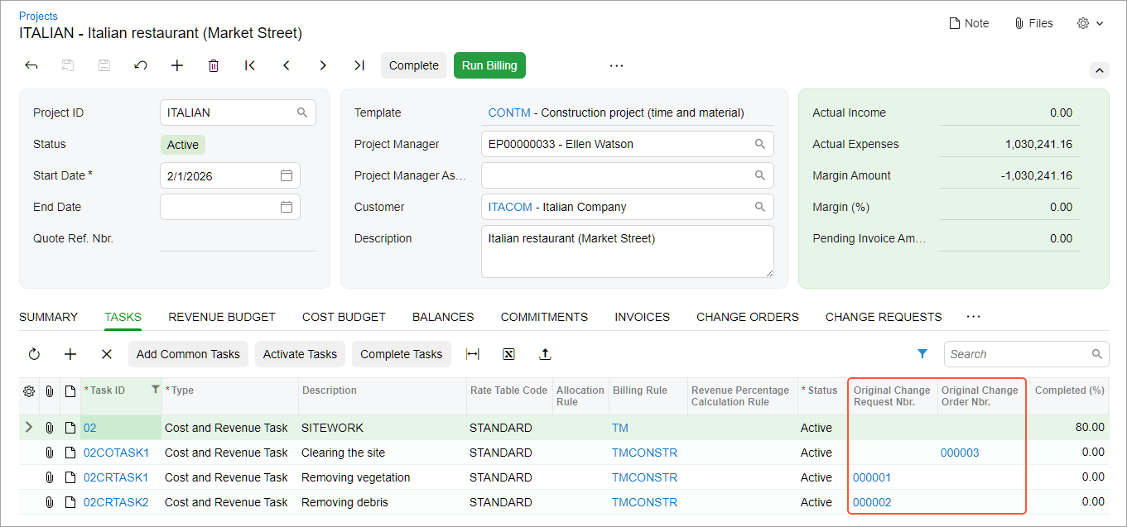Add a new task row
This screenshot has width=1127, height=527.
click(70, 354)
